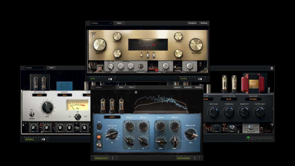This screenshot has width=295, height=166.
Task: Flip the Look Ahead switch on the compressor
Action: [141, 67]
